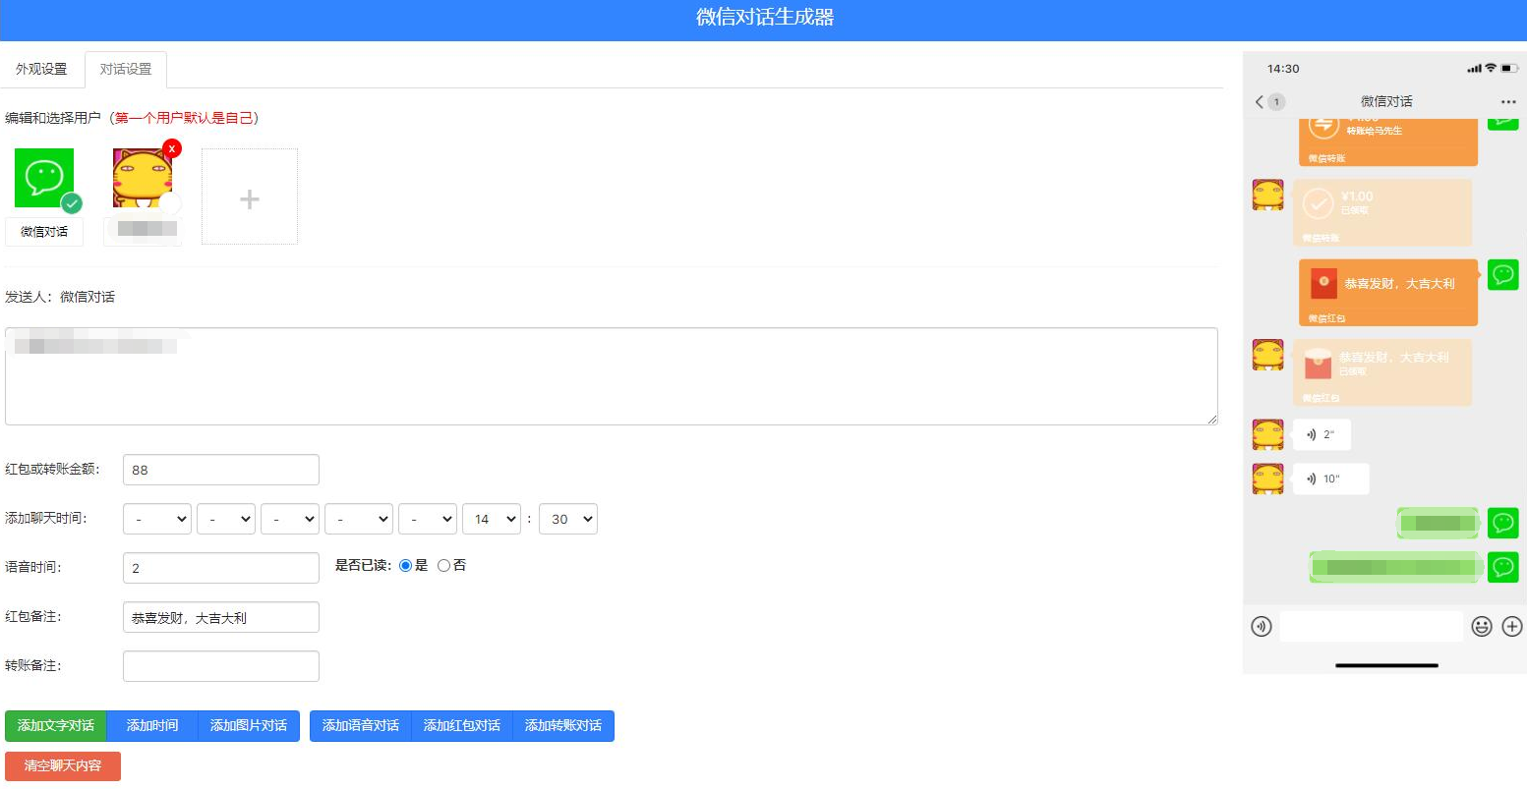Click the red 第一个用户默认是自己 hint text

click(x=185, y=118)
